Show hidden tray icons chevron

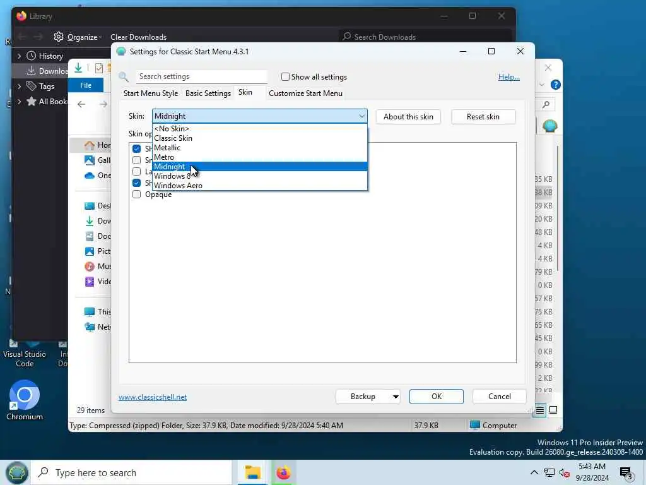coord(534,472)
